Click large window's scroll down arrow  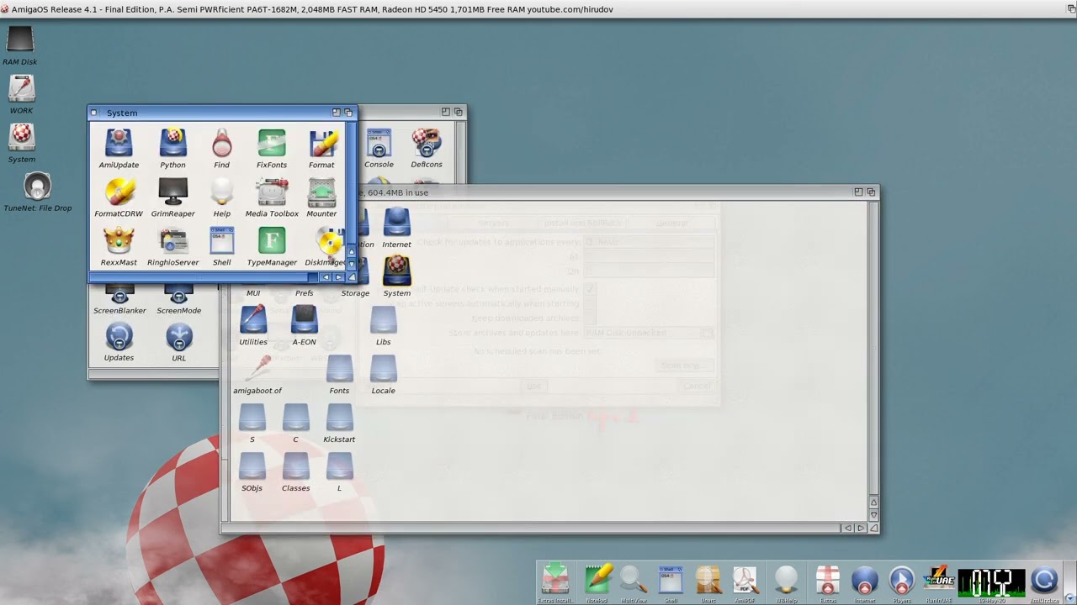873,515
